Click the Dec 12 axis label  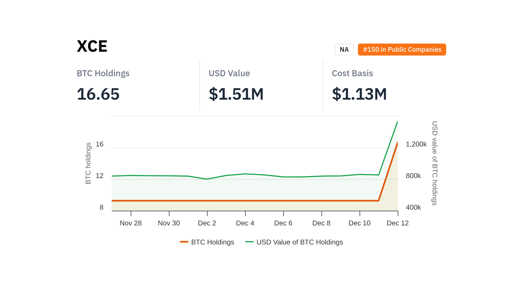(397, 223)
